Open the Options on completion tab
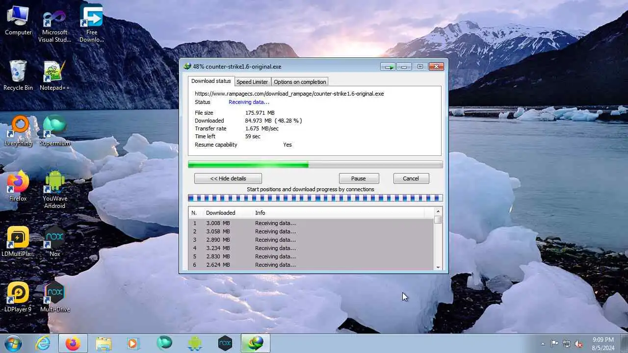 pos(300,82)
